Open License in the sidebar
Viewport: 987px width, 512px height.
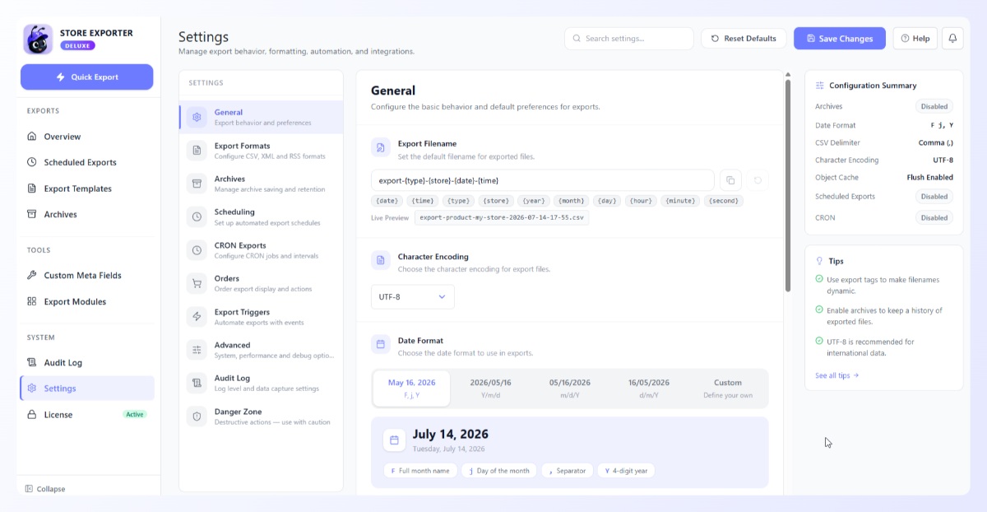[86, 415]
